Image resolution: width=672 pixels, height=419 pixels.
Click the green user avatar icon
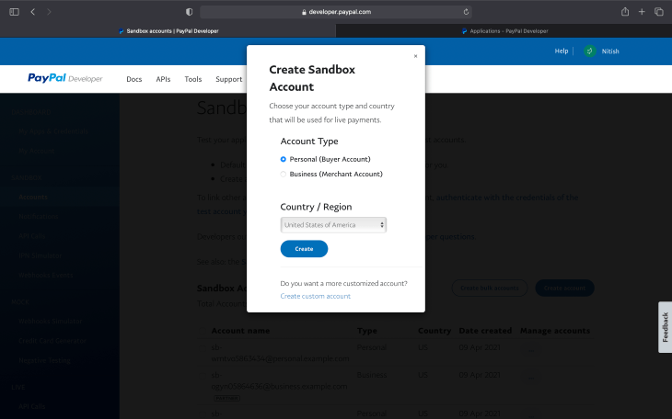[x=590, y=51]
